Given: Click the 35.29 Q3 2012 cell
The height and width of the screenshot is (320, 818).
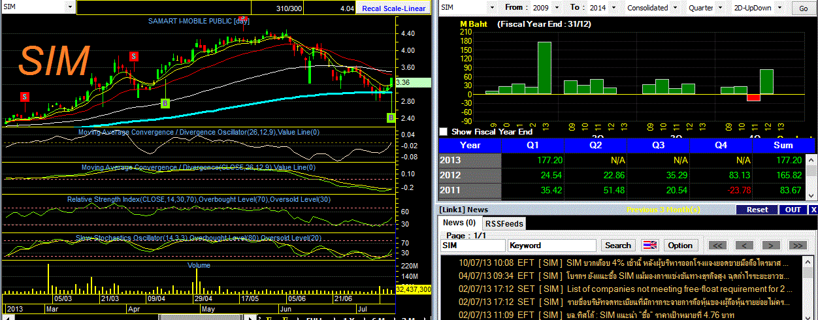Looking at the screenshot, I should pyautogui.click(x=659, y=175).
